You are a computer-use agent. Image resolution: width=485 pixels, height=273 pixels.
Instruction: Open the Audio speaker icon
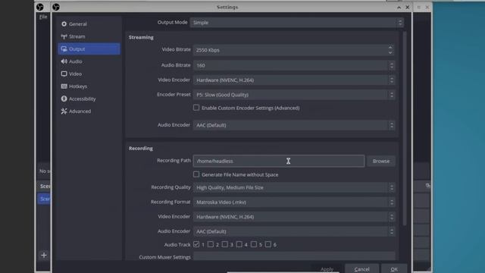pyautogui.click(x=64, y=61)
